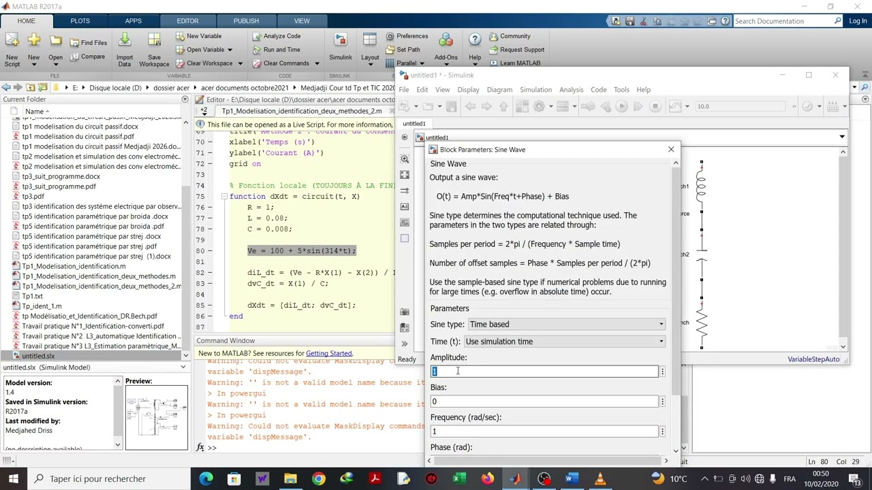Image resolution: width=872 pixels, height=490 pixels.
Task: Click Simulink Model Configuration gear icon
Action: tap(539, 106)
